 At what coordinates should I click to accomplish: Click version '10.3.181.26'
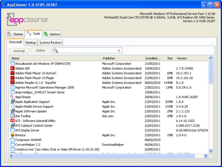[x=184, y=78]
